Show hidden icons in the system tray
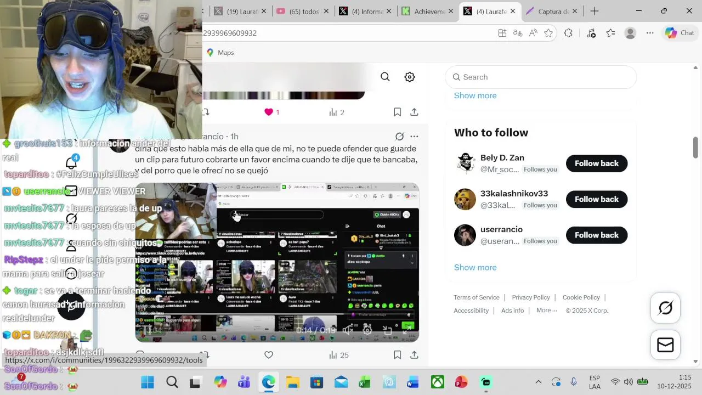Image resolution: width=702 pixels, height=395 pixels. pyautogui.click(x=538, y=382)
